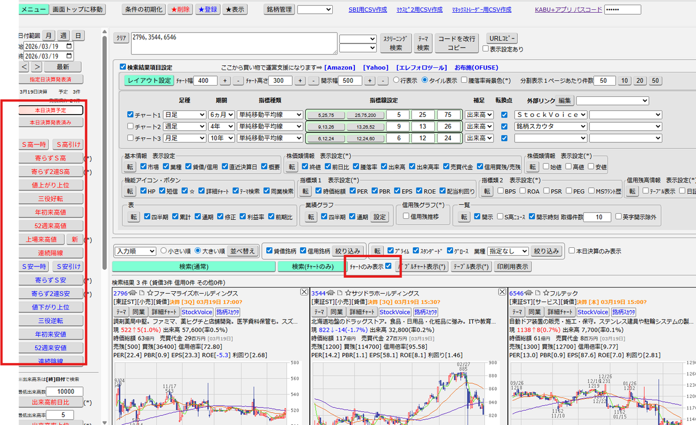Select the 行表示 radio button
696x425 pixels.
tap(397, 80)
